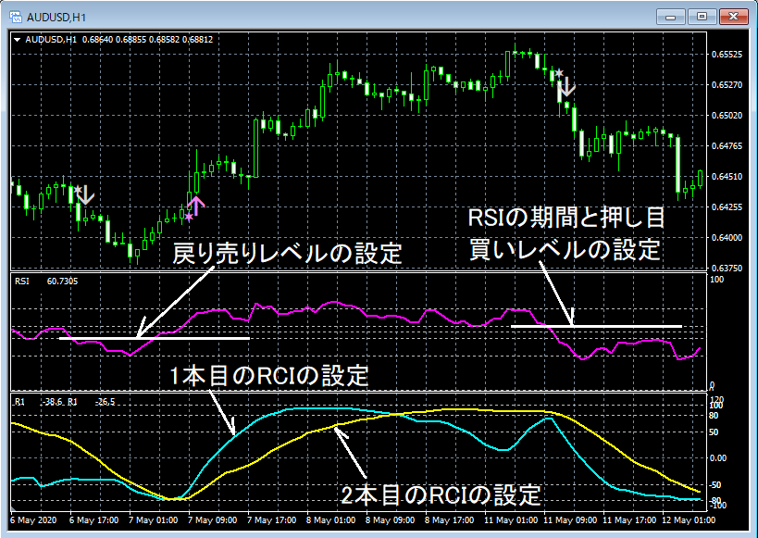Click the gray down arrow above the 6 May candles
Viewport: 758px width, 538px height.
click(85, 197)
